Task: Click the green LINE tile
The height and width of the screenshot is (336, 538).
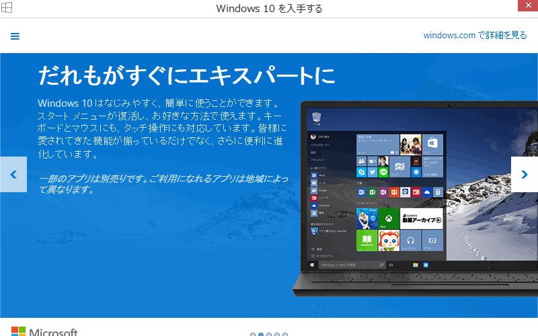Action: pyautogui.click(x=383, y=173)
